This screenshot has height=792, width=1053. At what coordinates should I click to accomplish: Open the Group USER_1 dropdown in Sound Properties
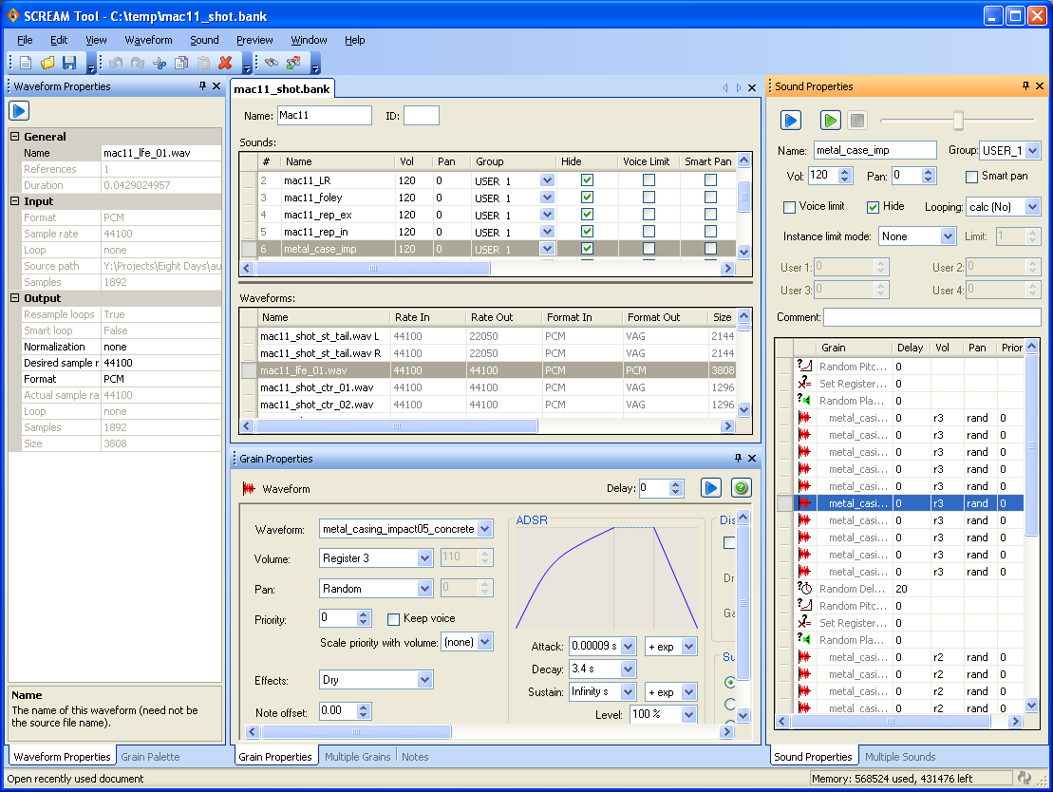[1033, 151]
